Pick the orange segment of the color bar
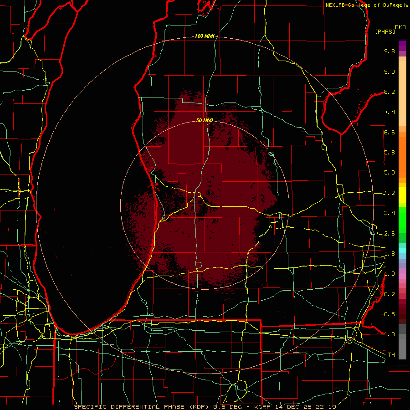 [x=402, y=157]
